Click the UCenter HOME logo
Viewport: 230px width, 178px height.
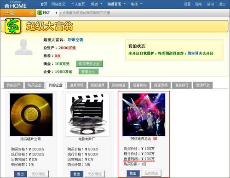pos(15,5)
